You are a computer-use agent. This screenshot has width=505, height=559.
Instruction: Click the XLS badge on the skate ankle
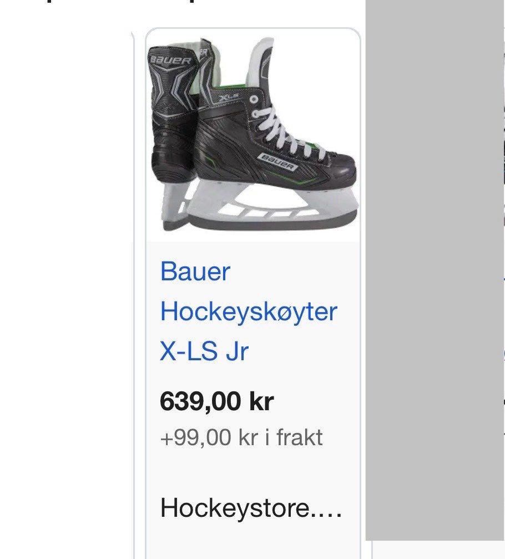(228, 97)
